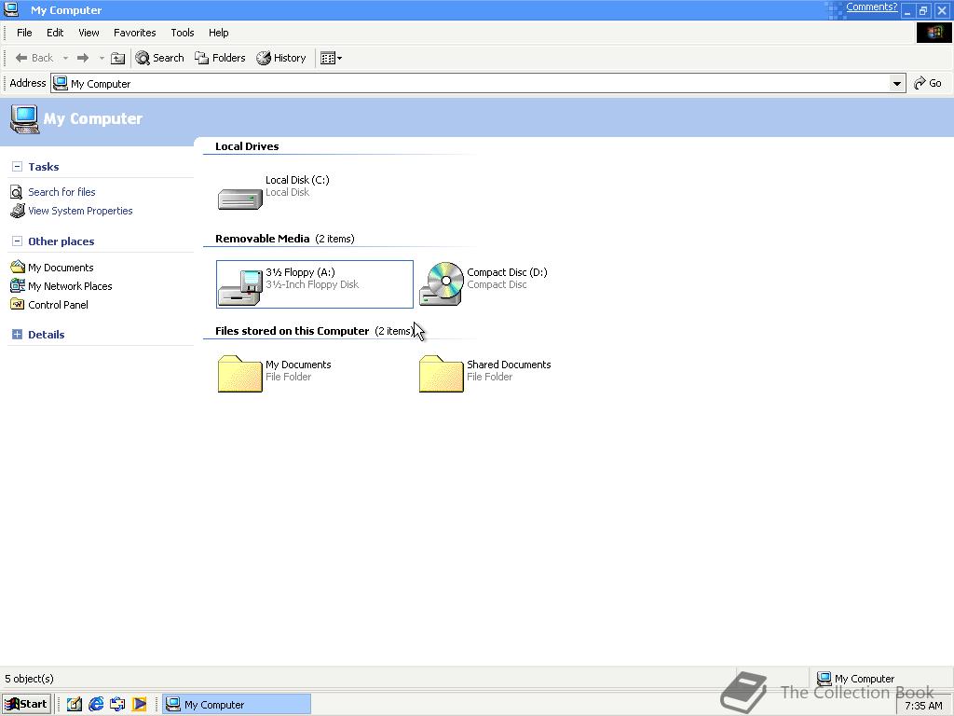
Task: Select the My Documents file folder icon
Action: [239, 374]
